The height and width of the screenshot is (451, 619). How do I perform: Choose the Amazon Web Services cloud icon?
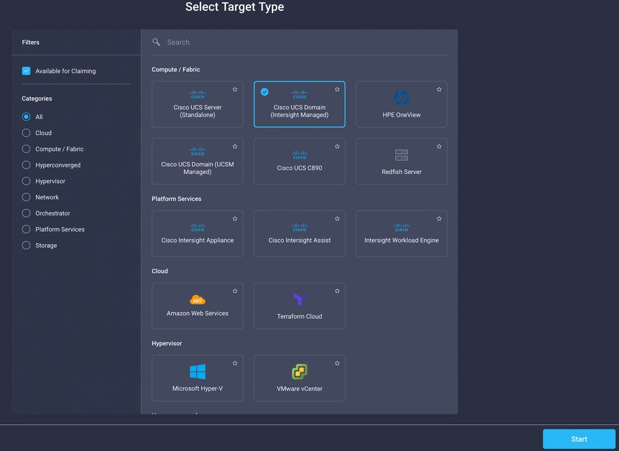pos(197,300)
